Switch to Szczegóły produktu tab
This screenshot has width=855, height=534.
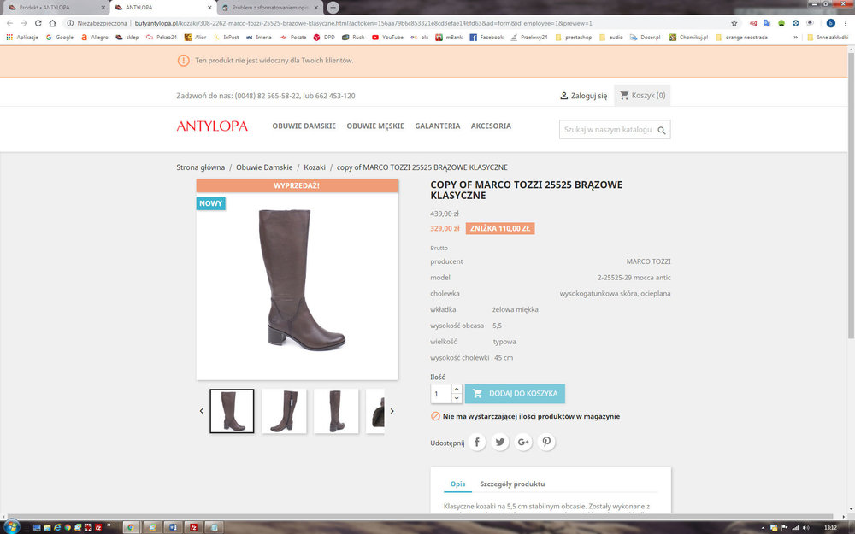coord(512,484)
